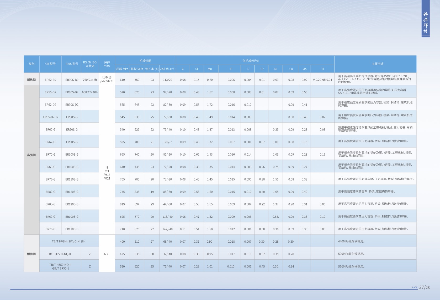
Task: Select the 类别 column header
Action: point(31,64)
